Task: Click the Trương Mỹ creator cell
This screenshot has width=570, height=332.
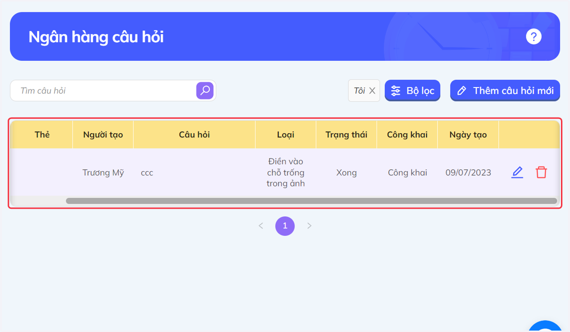Action: point(103,173)
